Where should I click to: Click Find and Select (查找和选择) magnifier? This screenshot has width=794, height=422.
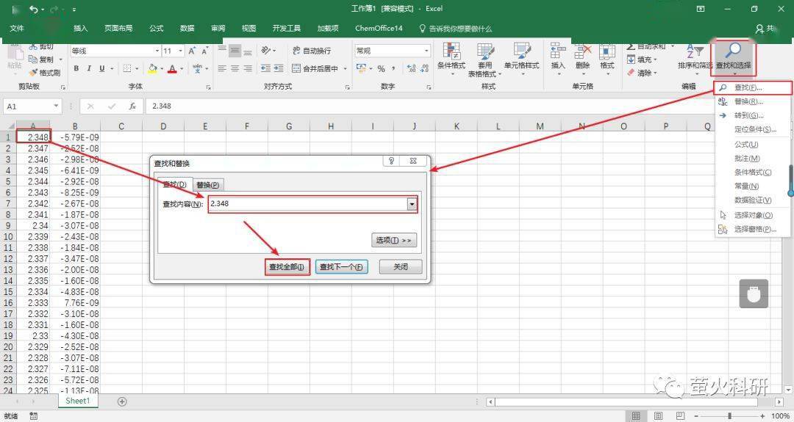(x=733, y=51)
